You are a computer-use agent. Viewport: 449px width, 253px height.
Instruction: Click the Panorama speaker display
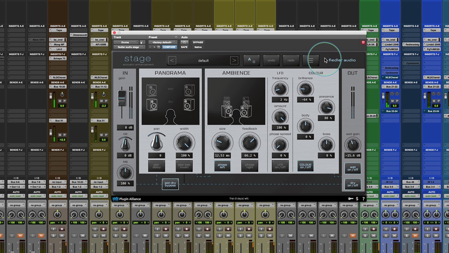(x=170, y=101)
